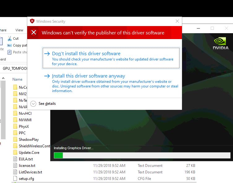Click the ListDevices.txt document icon
This screenshot has height=183, width=233.
pyautogui.click(x=15, y=172)
